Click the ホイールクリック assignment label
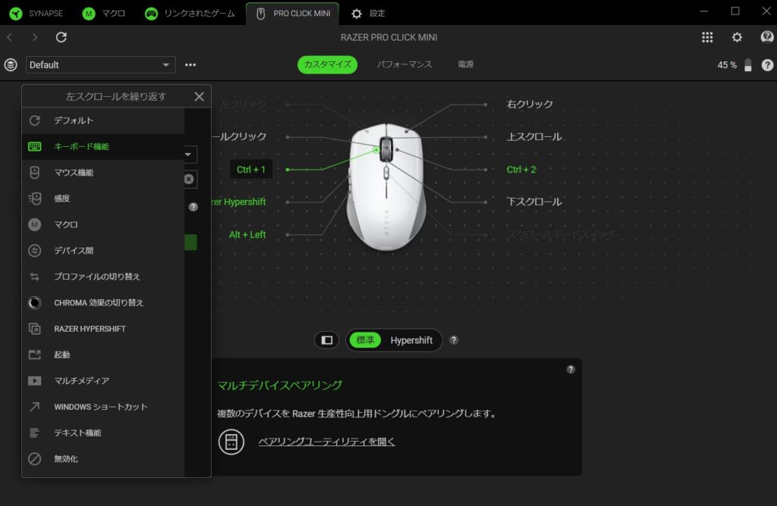Screen dimensions: 777x506 [239, 136]
